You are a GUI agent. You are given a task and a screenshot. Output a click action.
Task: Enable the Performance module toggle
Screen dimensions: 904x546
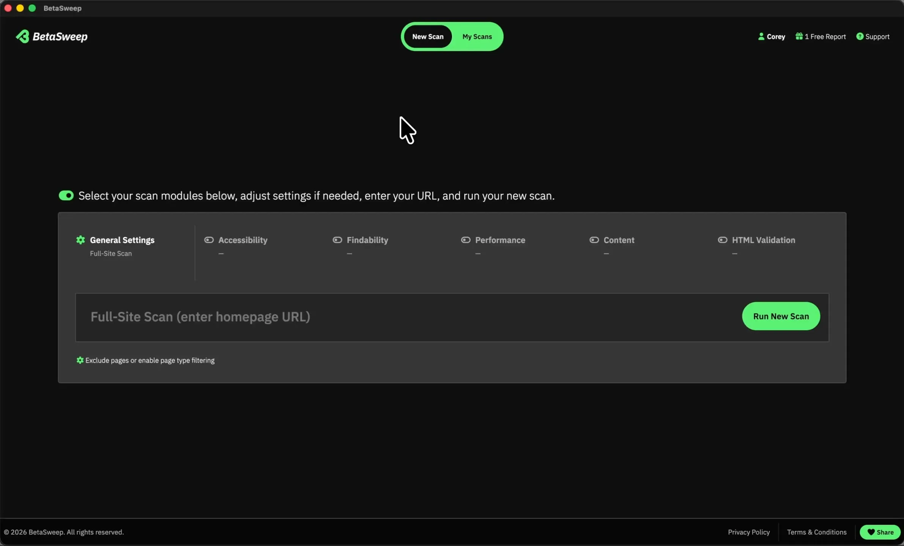point(466,240)
